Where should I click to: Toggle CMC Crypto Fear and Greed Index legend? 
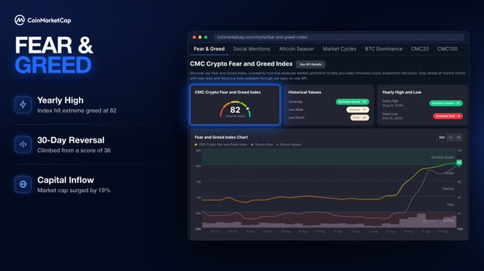click(221, 144)
